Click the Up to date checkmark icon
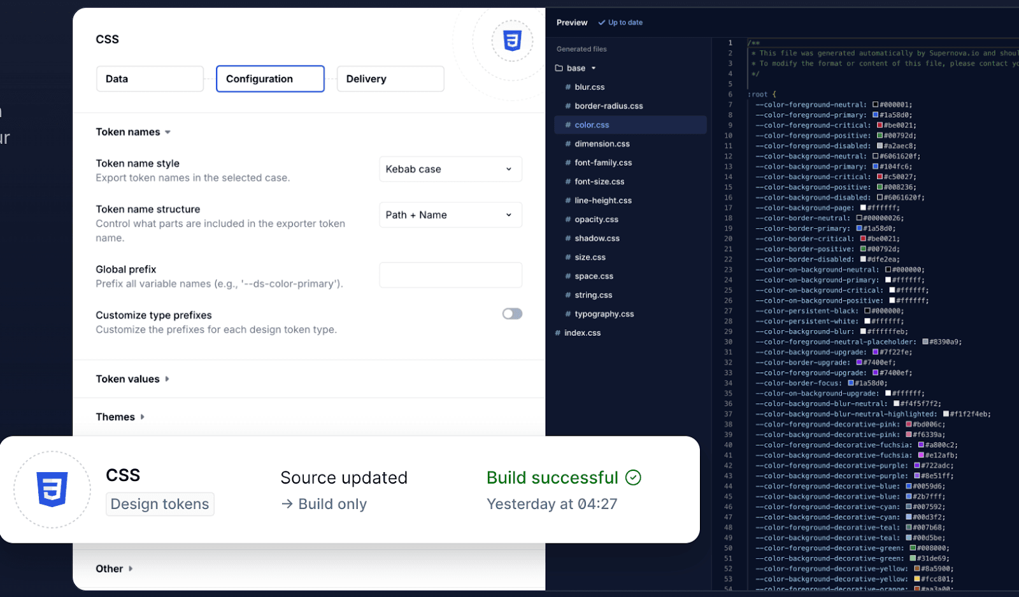This screenshot has width=1019, height=597. (602, 23)
